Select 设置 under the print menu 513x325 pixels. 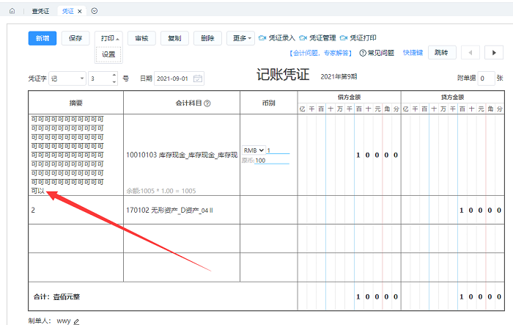pyautogui.click(x=108, y=54)
